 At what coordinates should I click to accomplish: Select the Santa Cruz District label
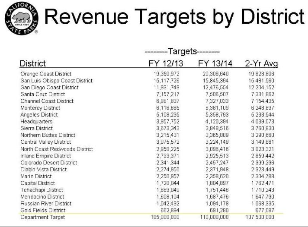click(x=43, y=94)
